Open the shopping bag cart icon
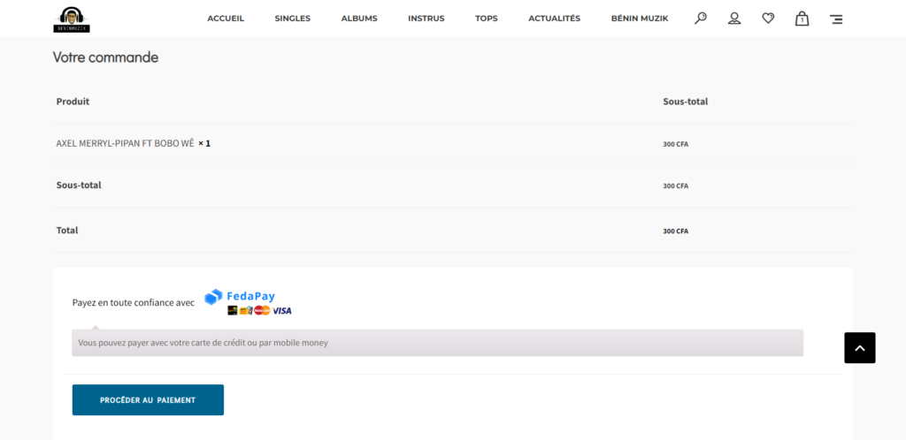The height and width of the screenshot is (440, 906). coord(802,19)
